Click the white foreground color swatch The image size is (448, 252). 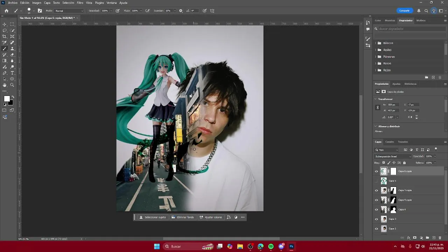click(6, 99)
